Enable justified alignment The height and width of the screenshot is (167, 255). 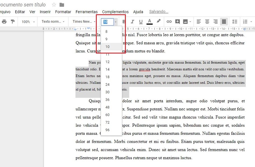224,22
